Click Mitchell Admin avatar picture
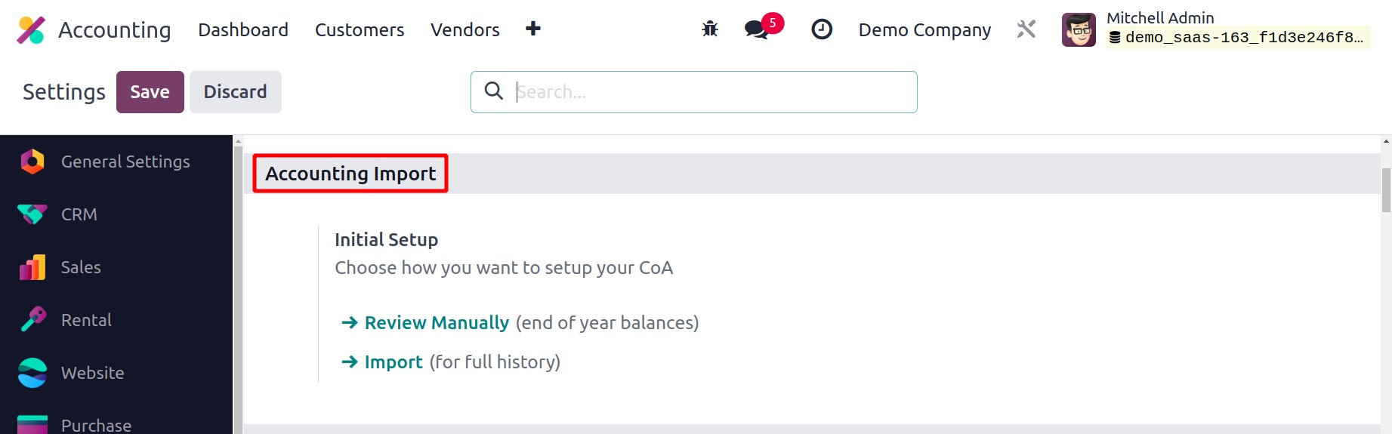The width and height of the screenshot is (1392, 434). pos(1079,30)
